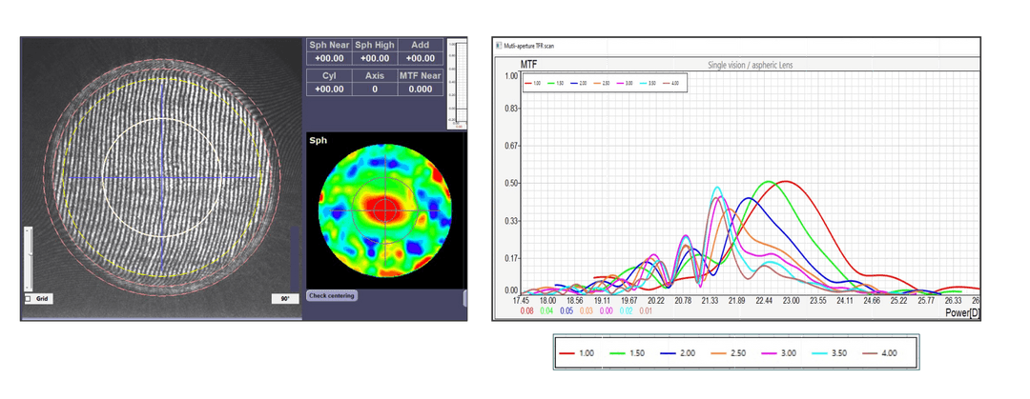Image resolution: width=1030 pixels, height=399 pixels.
Task: Select the 2.00 blue legend entry below chart
Action: point(679,352)
